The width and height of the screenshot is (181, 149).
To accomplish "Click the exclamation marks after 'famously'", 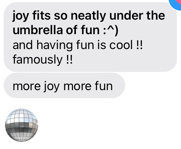I will pyautogui.click(x=69, y=59).
